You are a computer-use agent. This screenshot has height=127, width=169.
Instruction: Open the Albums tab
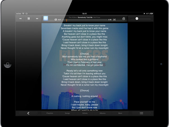[103, 113]
